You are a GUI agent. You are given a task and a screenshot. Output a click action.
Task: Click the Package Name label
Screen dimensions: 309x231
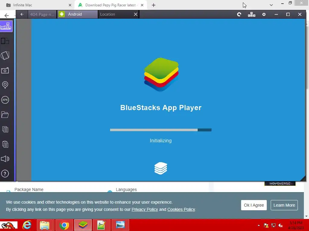click(29, 189)
